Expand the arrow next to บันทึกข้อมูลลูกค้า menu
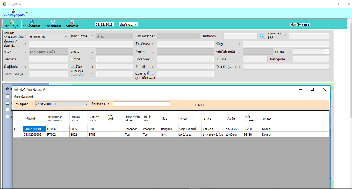The height and width of the screenshot is (189, 352). (27, 12)
